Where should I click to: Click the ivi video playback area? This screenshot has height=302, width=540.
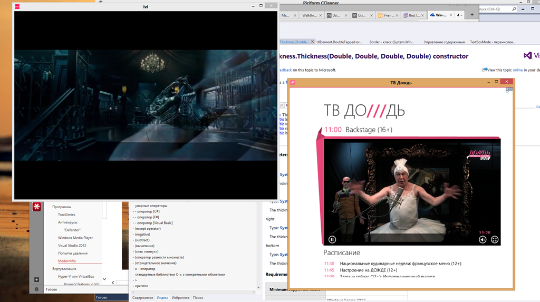146,105
